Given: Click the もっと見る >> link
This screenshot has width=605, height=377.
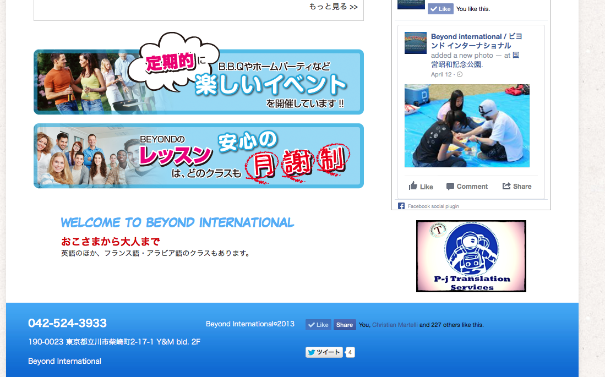Looking at the screenshot, I should coord(334,7).
